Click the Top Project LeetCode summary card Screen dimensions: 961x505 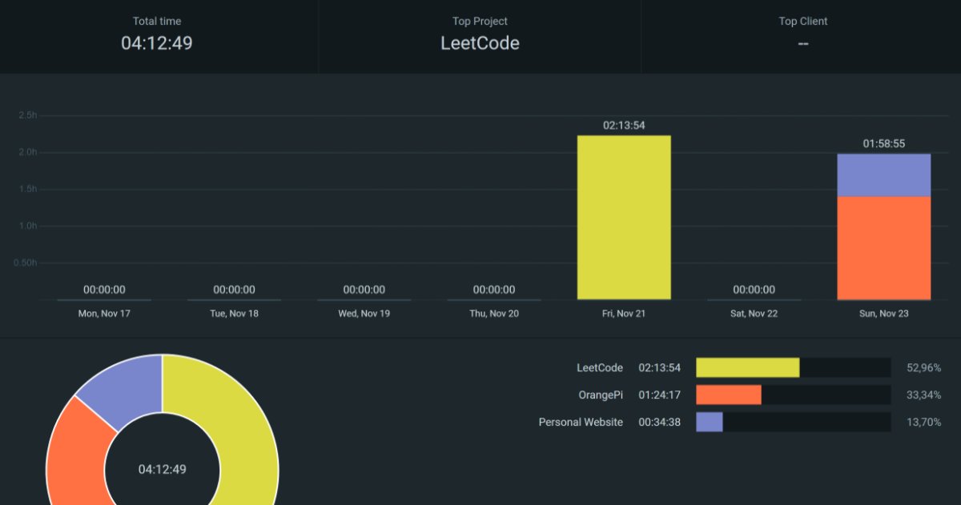click(x=480, y=35)
